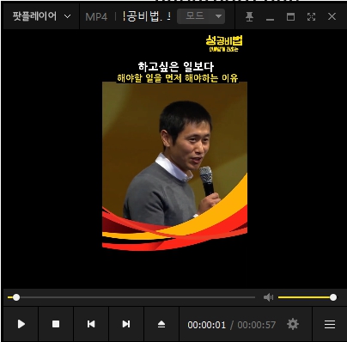Adjust the yellow volume slider
This screenshot has width=347, height=342.
tap(307, 297)
